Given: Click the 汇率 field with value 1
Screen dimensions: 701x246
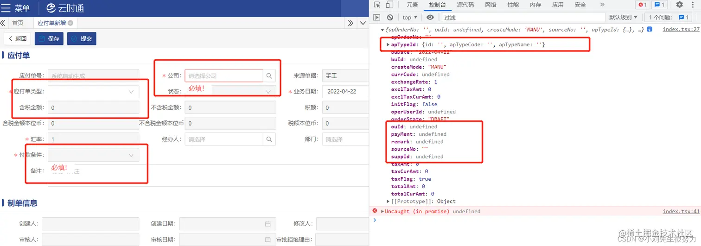Looking at the screenshot, I should (93, 139).
